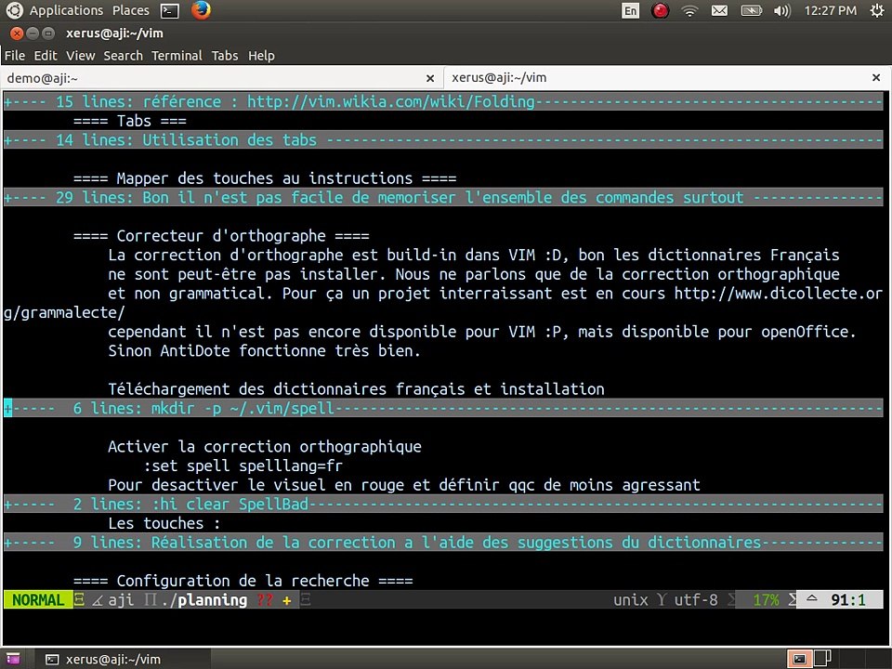The height and width of the screenshot is (669, 892).
Task: Close the xerus@aji:~/vim tab
Action: click(x=876, y=78)
